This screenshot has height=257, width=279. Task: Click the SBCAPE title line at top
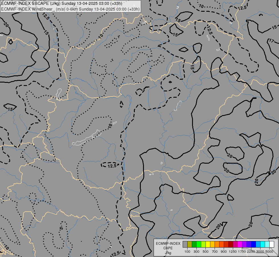pos(62,3)
